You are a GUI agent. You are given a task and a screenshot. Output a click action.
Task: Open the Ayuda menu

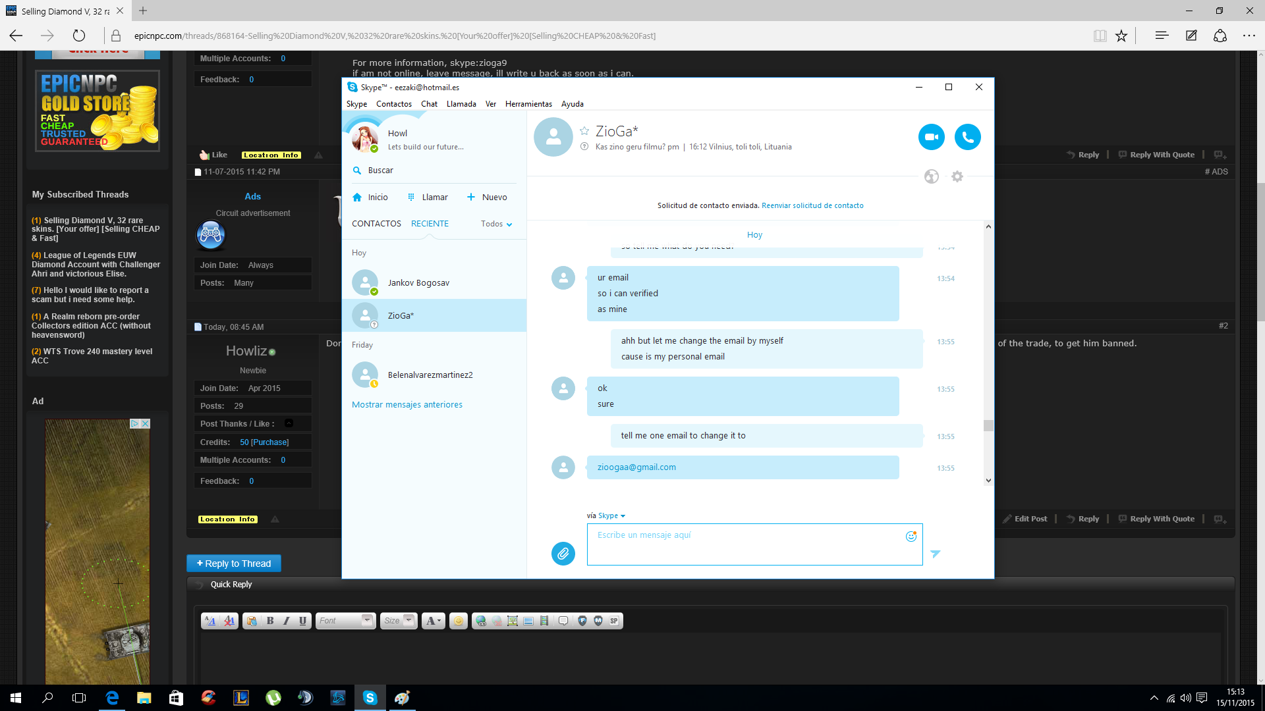573,104
